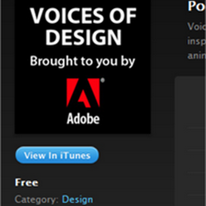Screen dimensions: 206x206
Task: Click the word "DESIGN" in the artwork
Action: click(83, 38)
